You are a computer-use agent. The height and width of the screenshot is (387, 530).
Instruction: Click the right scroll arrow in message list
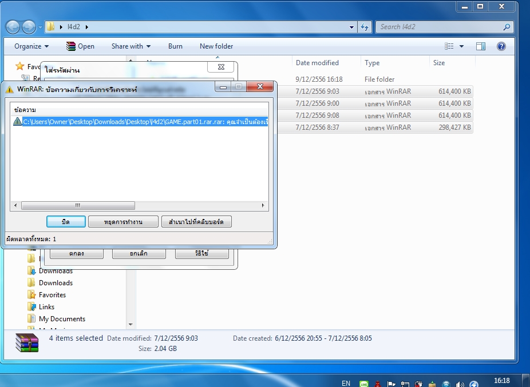(x=263, y=205)
